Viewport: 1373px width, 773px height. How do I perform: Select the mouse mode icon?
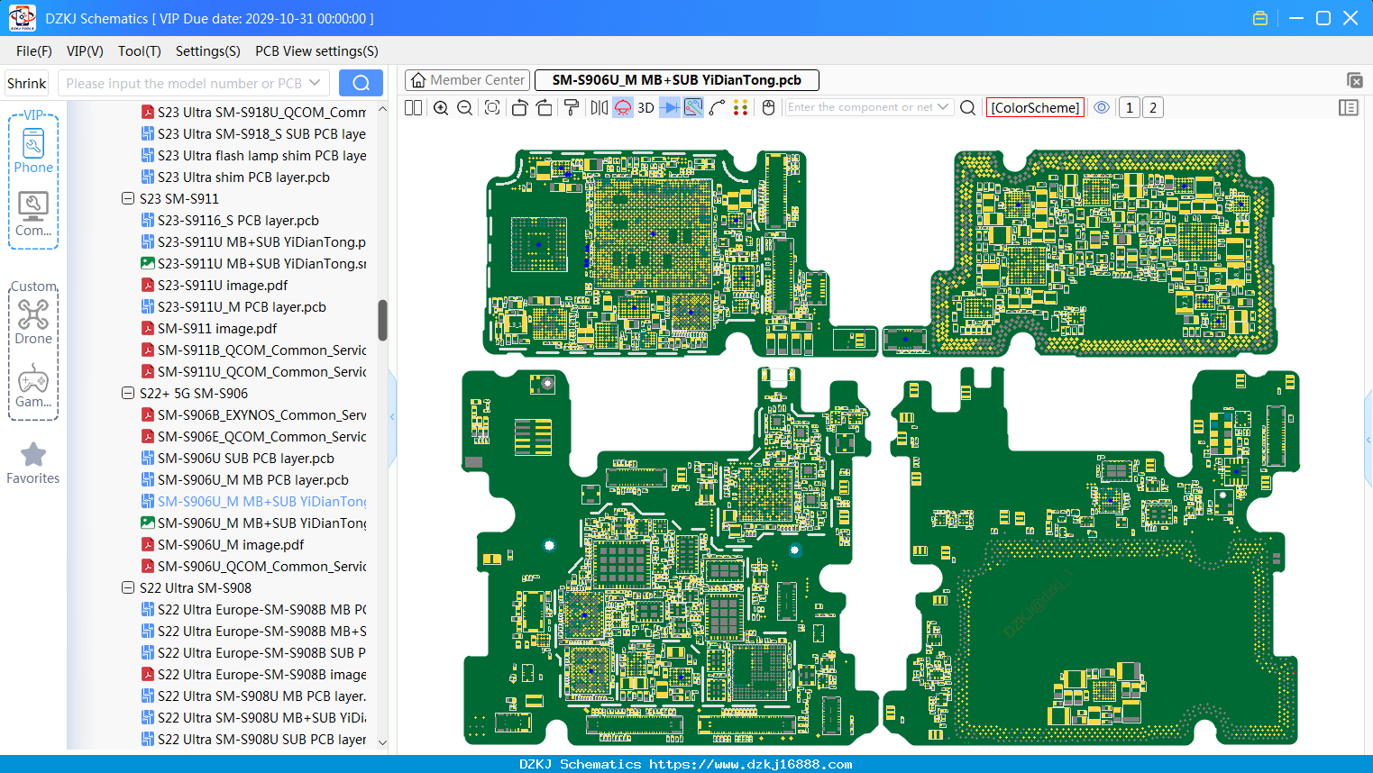(769, 107)
